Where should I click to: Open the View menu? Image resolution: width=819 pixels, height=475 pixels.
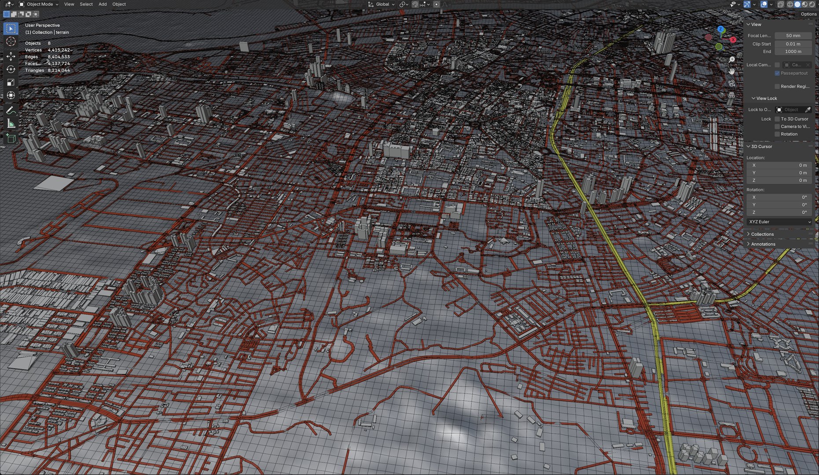tap(69, 4)
